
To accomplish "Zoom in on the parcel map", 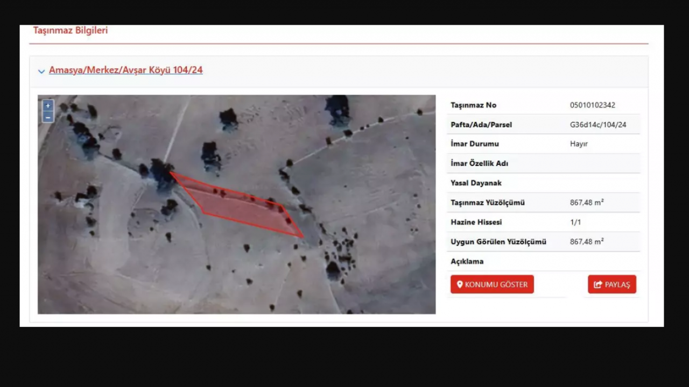I will pos(48,106).
